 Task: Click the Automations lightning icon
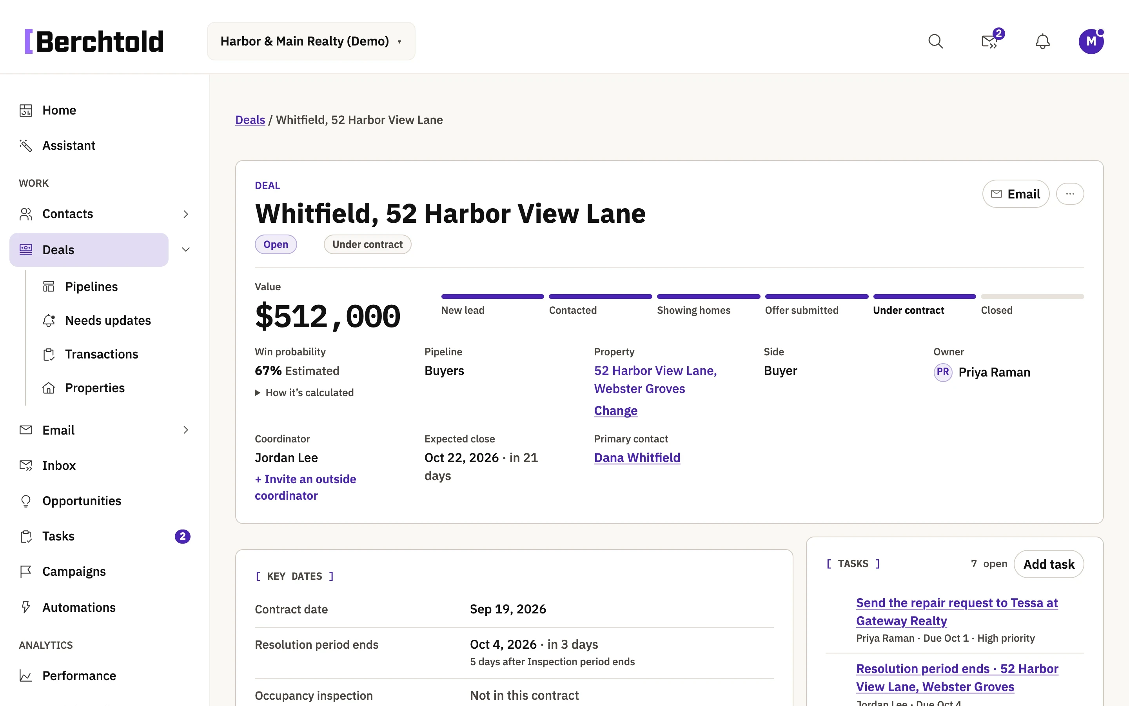(x=25, y=607)
